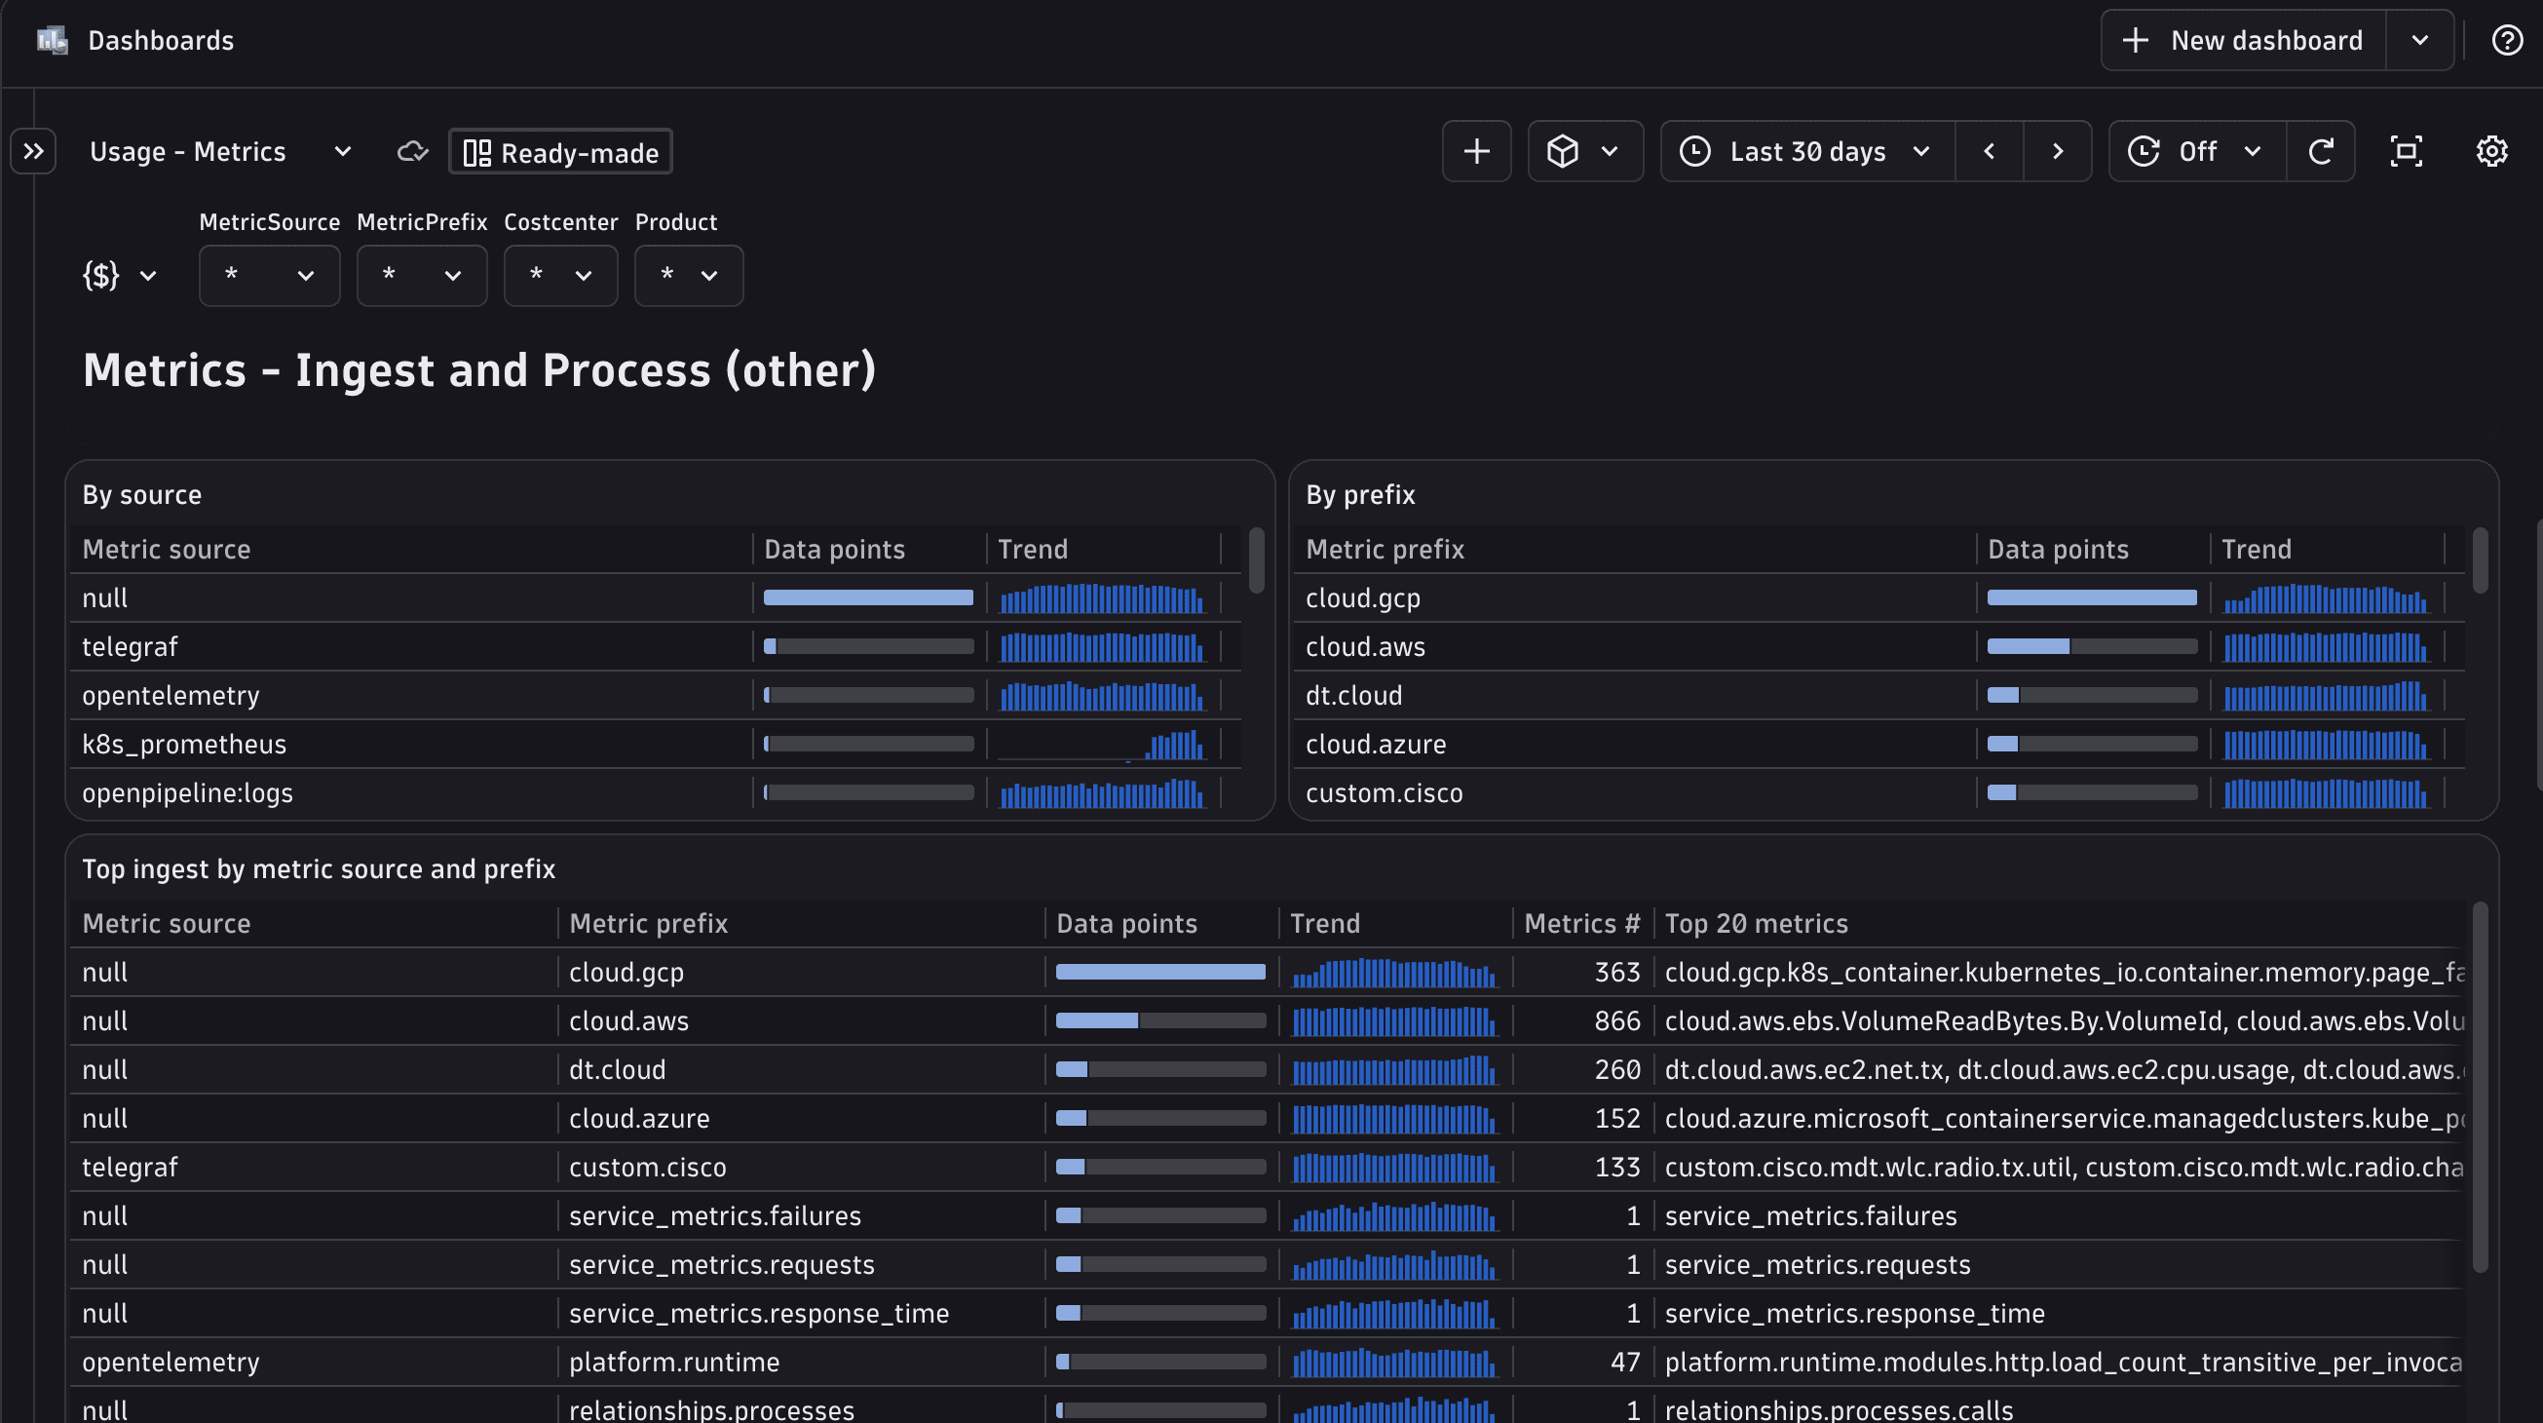Viewport: 2543px width, 1423px height.
Task: Open MetricPrefix filter dropdown
Action: coord(422,276)
